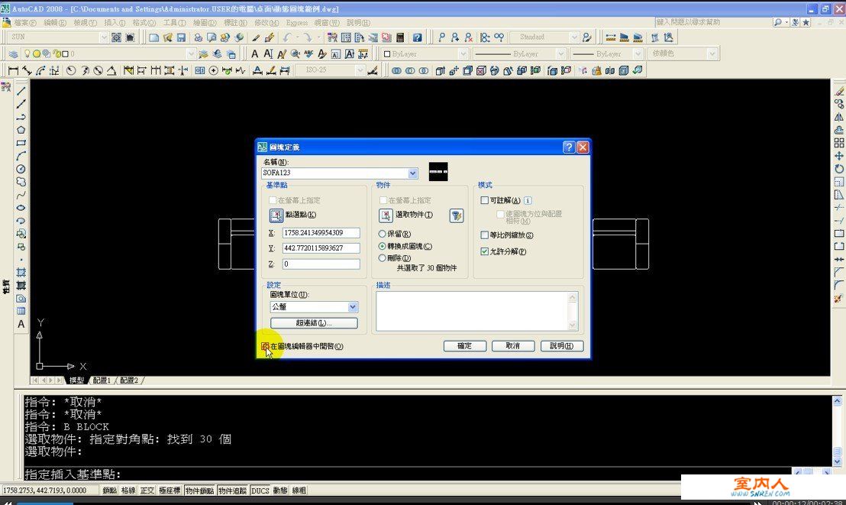Image resolution: width=846 pixels, height=505 pixels.
Task: Select the Circle tool in draw toolbar
Action: (21, 169)
